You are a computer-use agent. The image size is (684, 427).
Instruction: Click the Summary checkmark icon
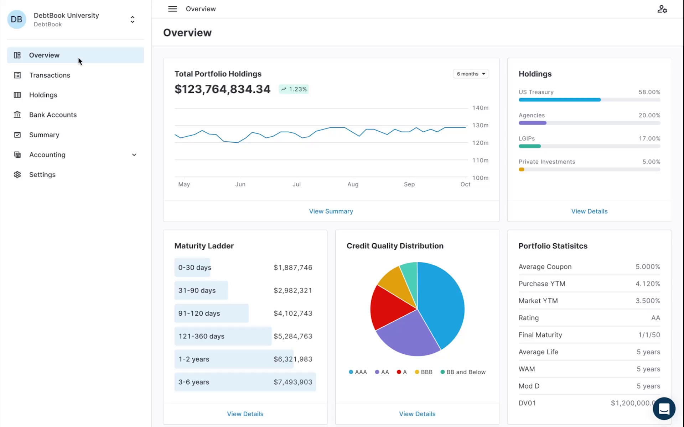point(17,135)
